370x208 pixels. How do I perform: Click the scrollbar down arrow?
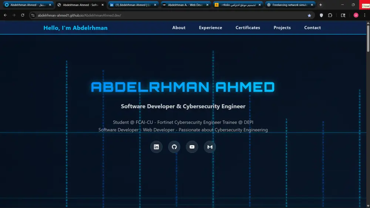tap(368, 206)
